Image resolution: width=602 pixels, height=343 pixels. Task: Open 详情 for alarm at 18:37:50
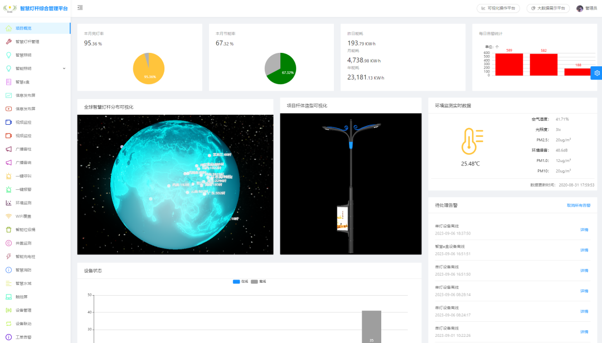coord(584,229)
